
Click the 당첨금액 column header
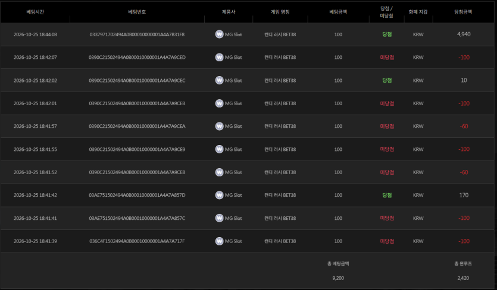(463, 12)
